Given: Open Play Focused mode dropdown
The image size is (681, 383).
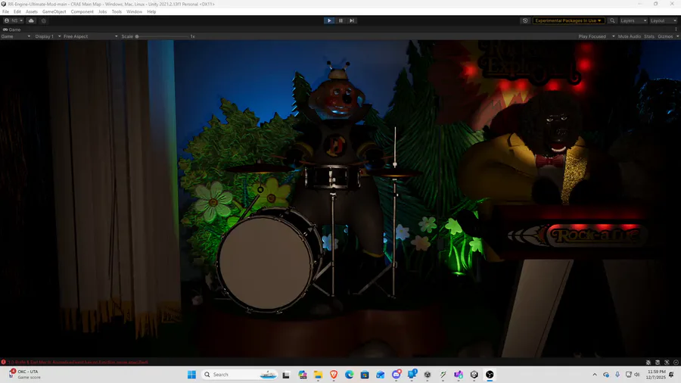Looking at the screenshot, I should [x=596, y=36].
